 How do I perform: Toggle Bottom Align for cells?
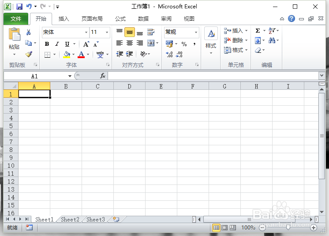coord(140,33)
